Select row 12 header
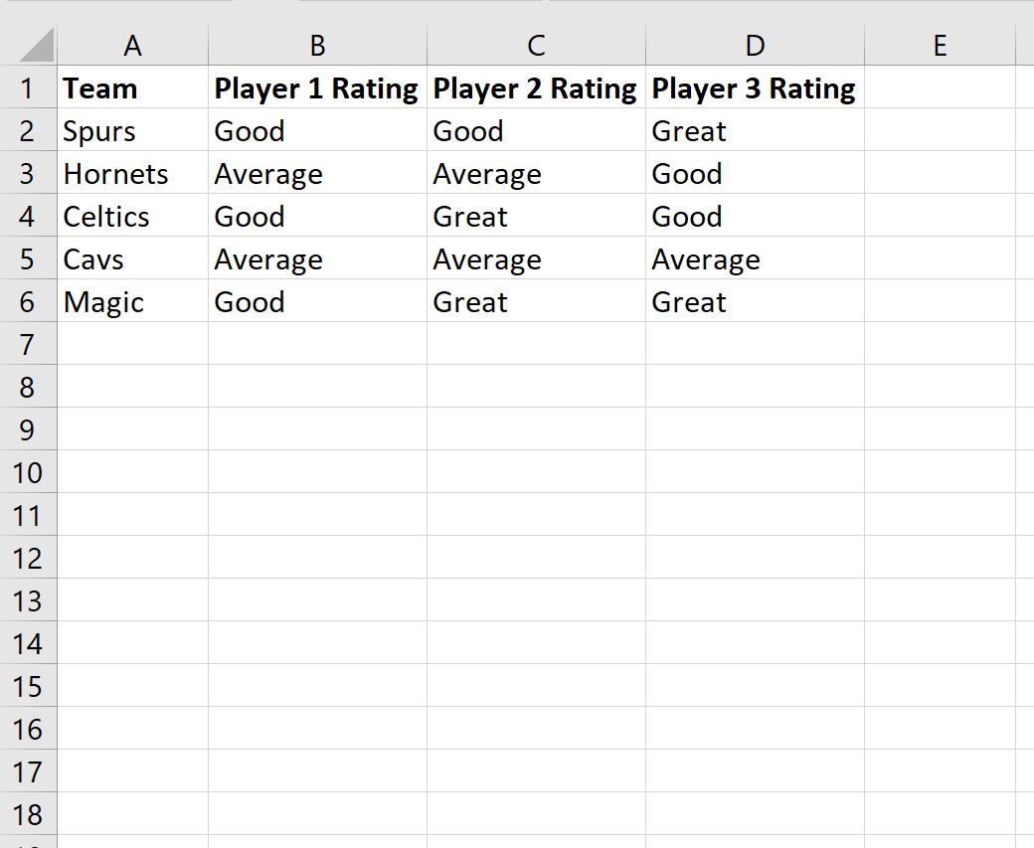The width and height of the screenshot is (1034, 848). 28,559
